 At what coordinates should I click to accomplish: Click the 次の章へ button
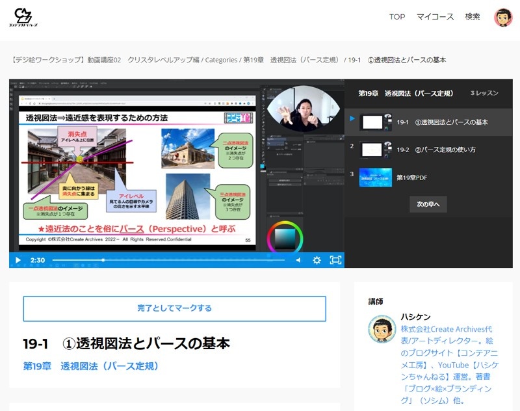coord(428,204)
